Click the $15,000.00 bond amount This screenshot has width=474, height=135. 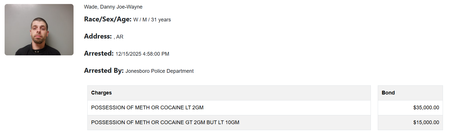[x=426, y=122]
